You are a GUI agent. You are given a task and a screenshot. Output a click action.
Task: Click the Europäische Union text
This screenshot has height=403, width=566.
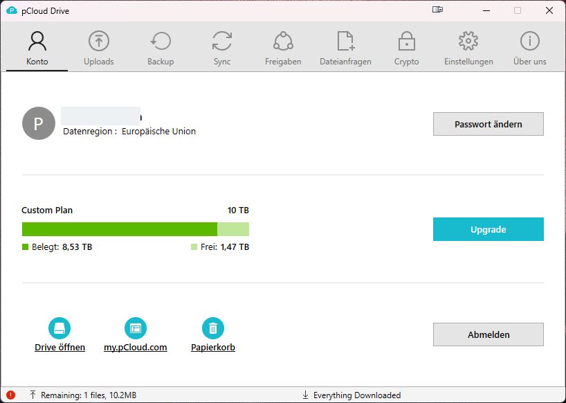coord(159,131)
